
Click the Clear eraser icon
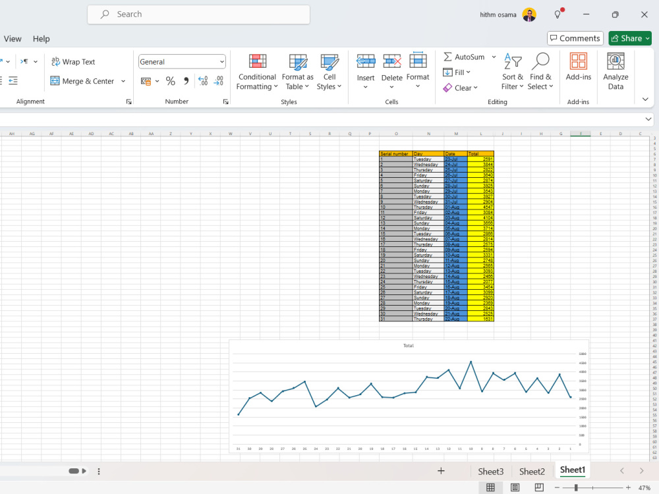pyautogui.click(x=447, y=88)
